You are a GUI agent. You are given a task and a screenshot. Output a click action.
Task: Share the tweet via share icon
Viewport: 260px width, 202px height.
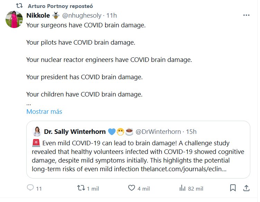tap(247, 188)
